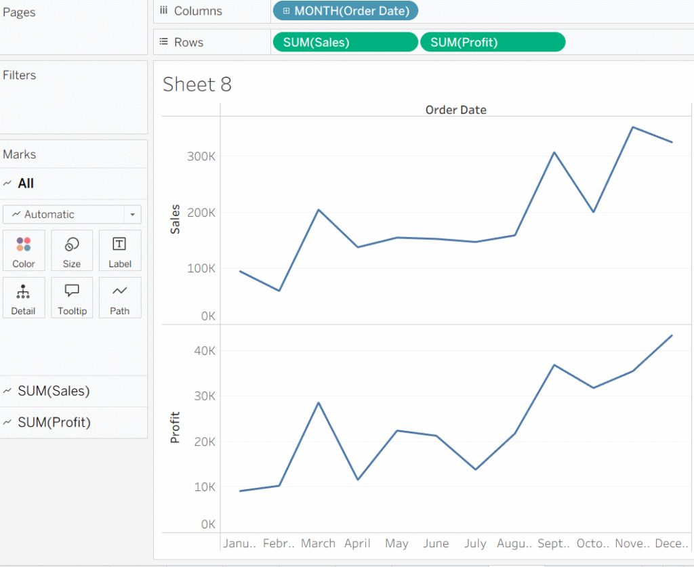Click the Columns shelf icon
The width and height of the screenshot is (694, 567).
click(164, 11)
